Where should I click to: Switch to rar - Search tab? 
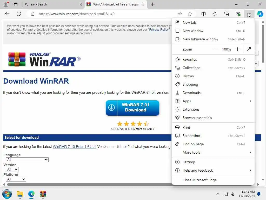(x=54, y=4)
